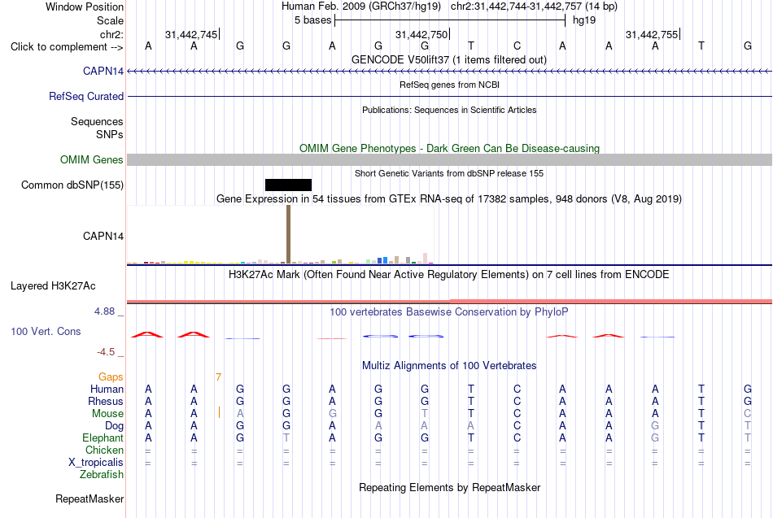Click the SNPs label under Sequences
This screenshot has width=773, height=518.
tap(110, 134)
